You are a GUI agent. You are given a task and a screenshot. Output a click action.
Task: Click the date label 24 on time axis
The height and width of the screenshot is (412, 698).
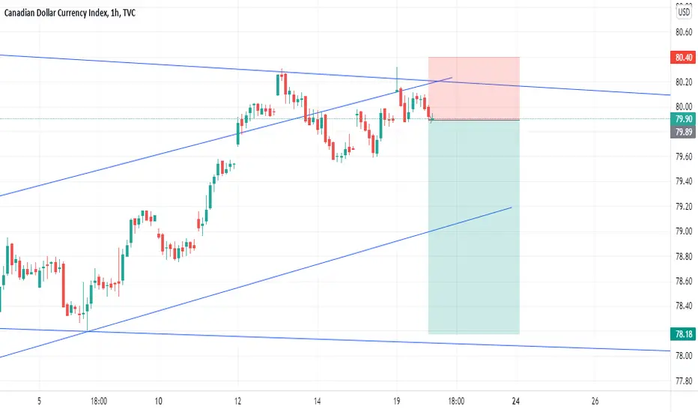coord(515,402)
